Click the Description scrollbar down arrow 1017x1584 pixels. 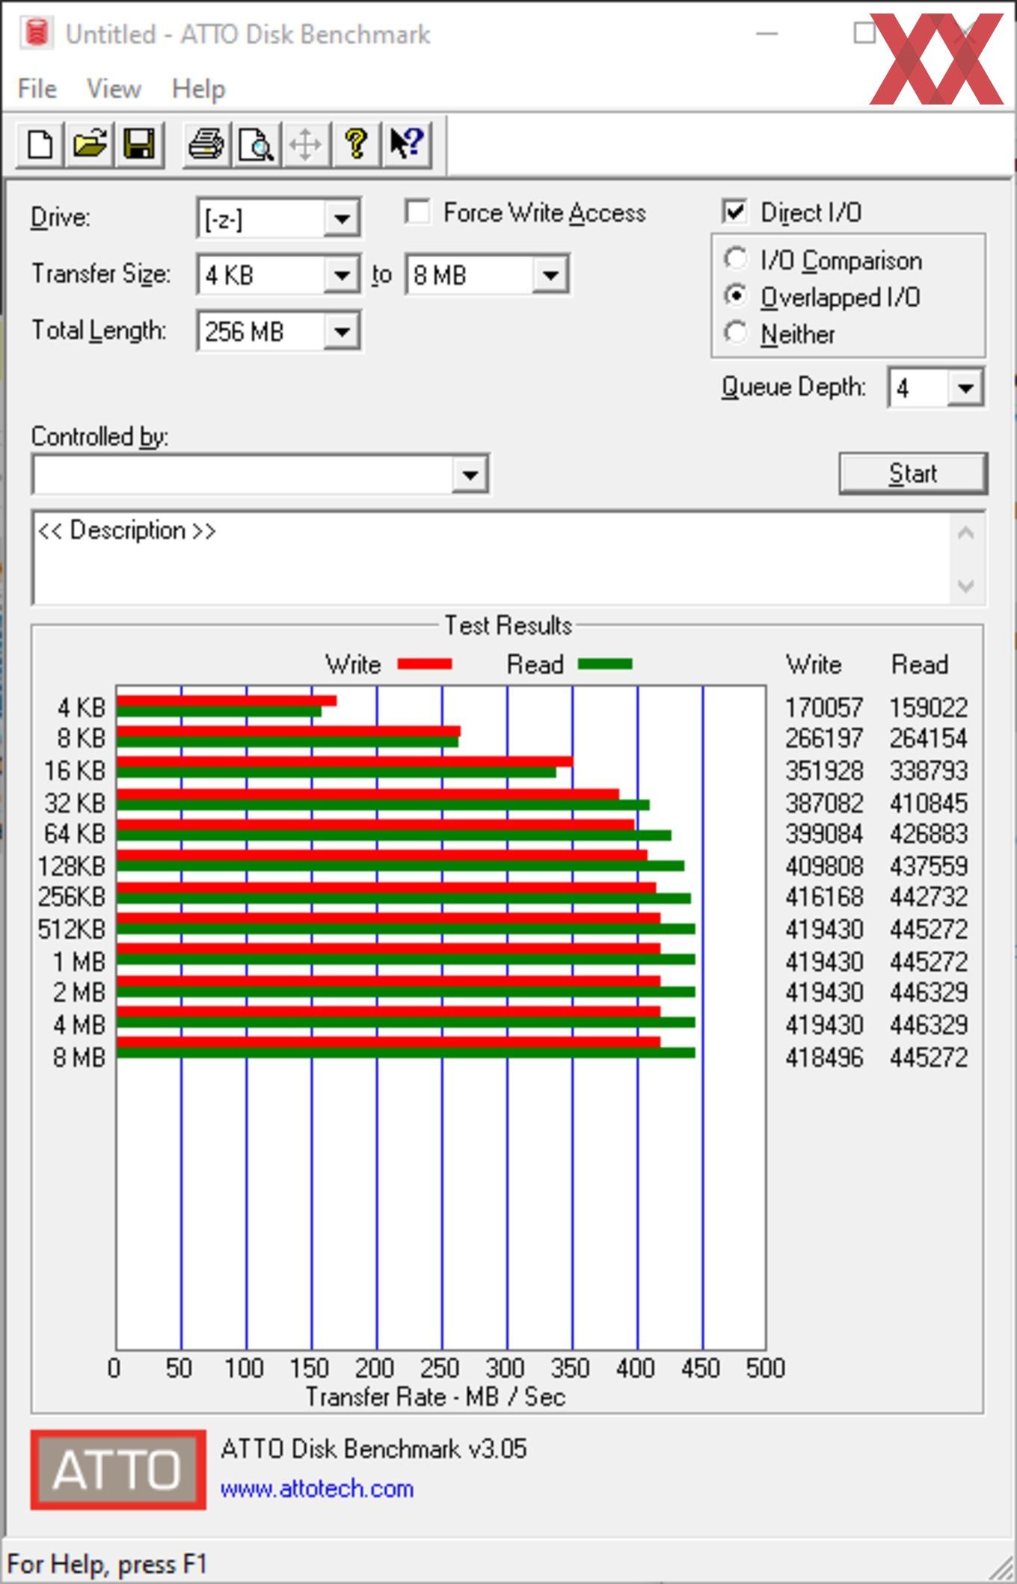966,585
